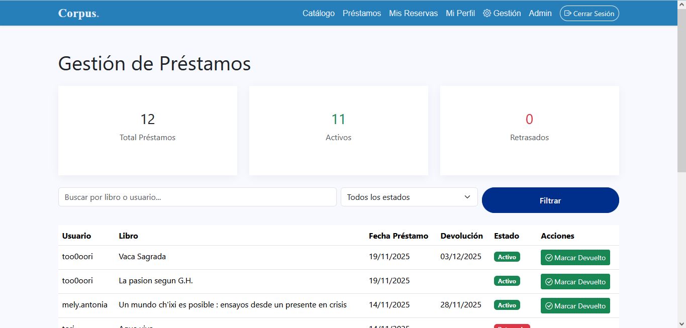Image resolution: width=686 pixels, height=328 pixels.
Task: Click the chevron arrow on the estados selector
Action: 467,197
